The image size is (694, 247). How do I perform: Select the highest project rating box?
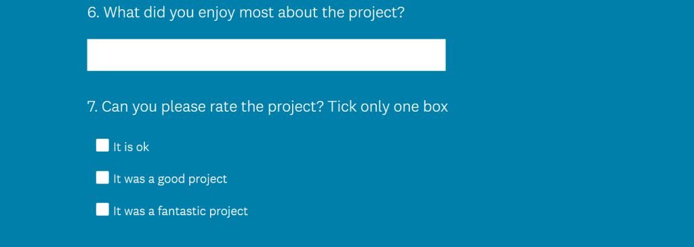pos(102,209)
